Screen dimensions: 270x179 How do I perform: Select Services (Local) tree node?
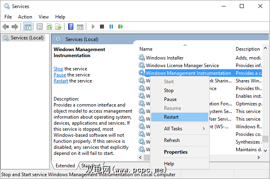(23, 38)
